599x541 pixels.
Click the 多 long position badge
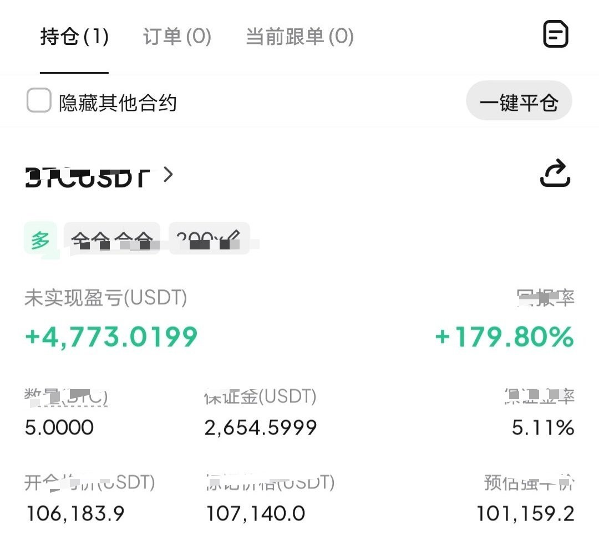coord(39,239)
